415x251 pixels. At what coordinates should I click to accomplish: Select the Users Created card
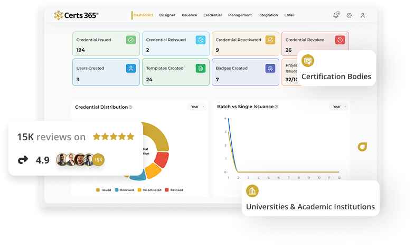106,72
